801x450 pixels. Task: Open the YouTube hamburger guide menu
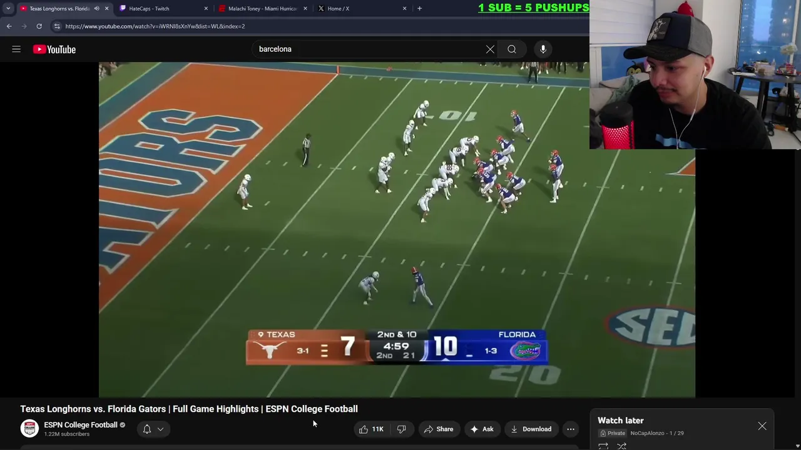pyautogui.click(x=16, y=49)
